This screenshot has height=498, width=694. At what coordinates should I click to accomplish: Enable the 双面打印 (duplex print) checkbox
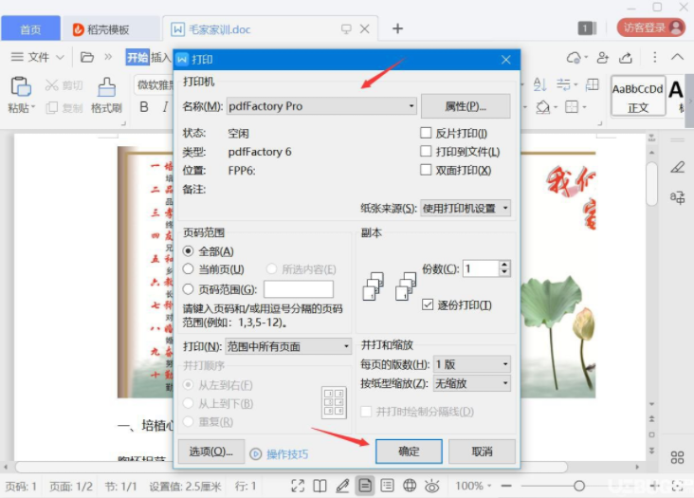tap(426, 170)
